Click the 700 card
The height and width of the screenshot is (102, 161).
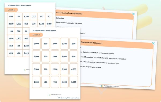coord(55,82)
